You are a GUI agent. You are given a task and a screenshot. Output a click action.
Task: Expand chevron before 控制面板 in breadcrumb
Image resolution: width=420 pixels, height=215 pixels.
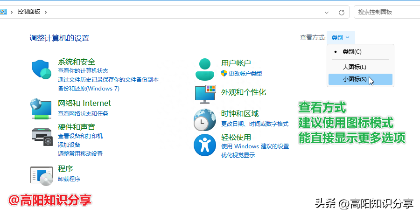[12, 12]
